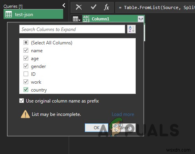
Task: Click the Search Columns to Expand field
Action: 72,29
